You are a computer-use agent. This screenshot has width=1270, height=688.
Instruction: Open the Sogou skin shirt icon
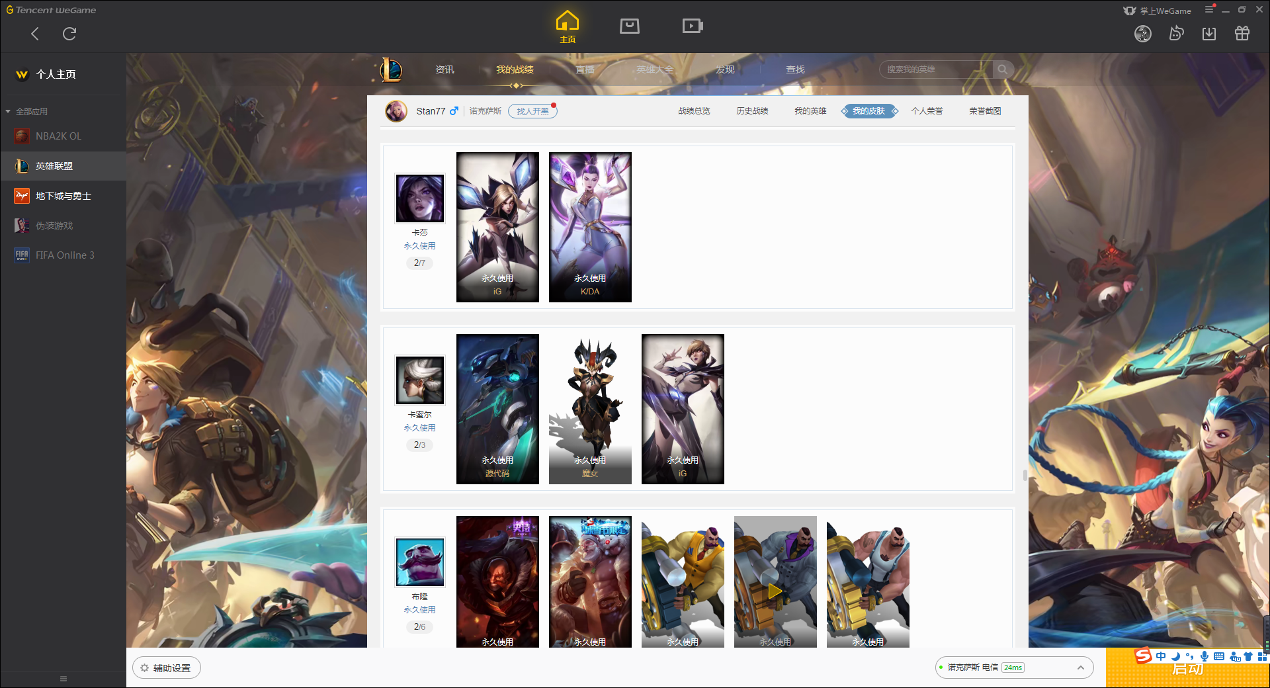(1248, 656)
